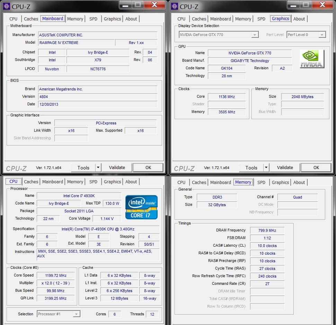Click the DRAM Frequency value 799.9 MHz
The height and width of the screenshot is (325, 336).
pos(267,230)
